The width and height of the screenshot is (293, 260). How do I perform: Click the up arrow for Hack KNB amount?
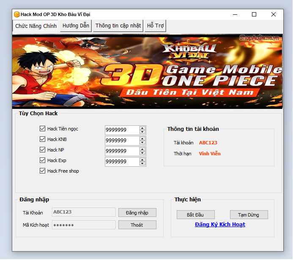[142, 139]
